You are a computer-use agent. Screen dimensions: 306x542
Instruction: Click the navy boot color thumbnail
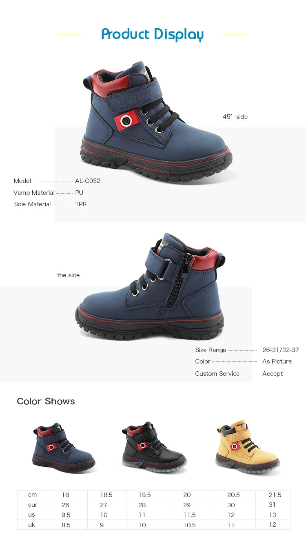coord(64,448)
